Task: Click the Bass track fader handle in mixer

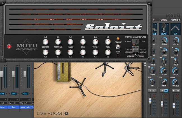Action: [13, 74]
